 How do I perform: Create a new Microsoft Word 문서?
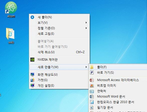pos(118,97)
